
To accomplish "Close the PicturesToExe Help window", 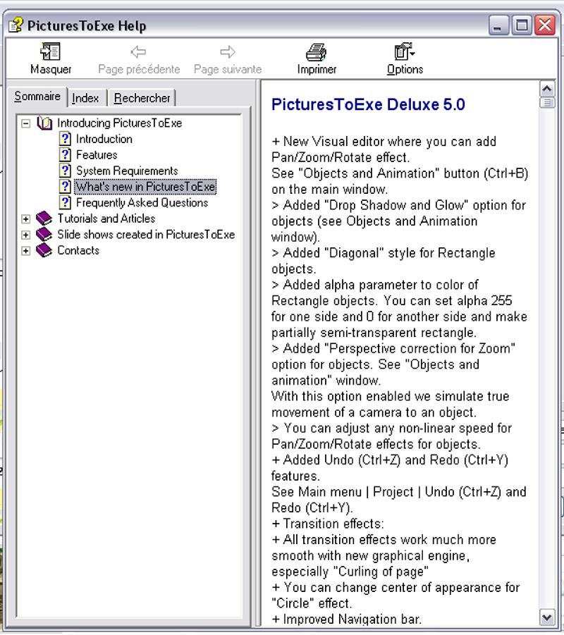I will pos(545,25).
